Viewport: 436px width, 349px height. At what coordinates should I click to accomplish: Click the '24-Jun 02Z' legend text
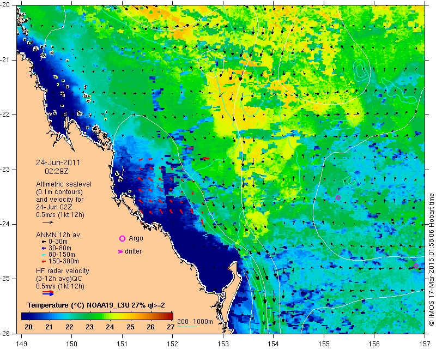[53, 207]
